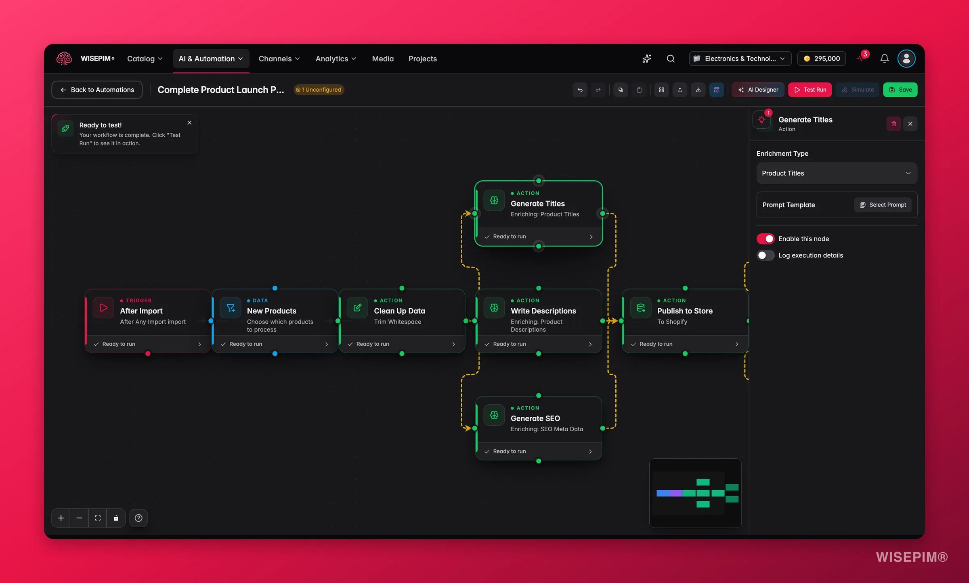The height and width of the screenshot is (583, 969).
Task: Click the Select Prompt button
Action: click(x=883, y=205)
